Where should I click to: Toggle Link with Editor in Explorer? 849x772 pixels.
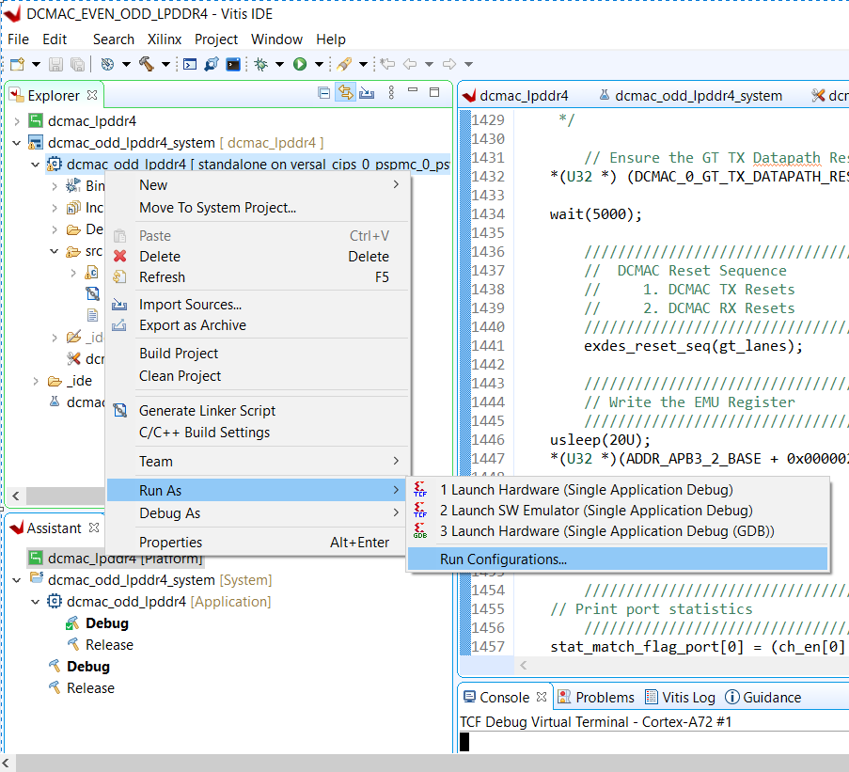(x=345, y=93)
